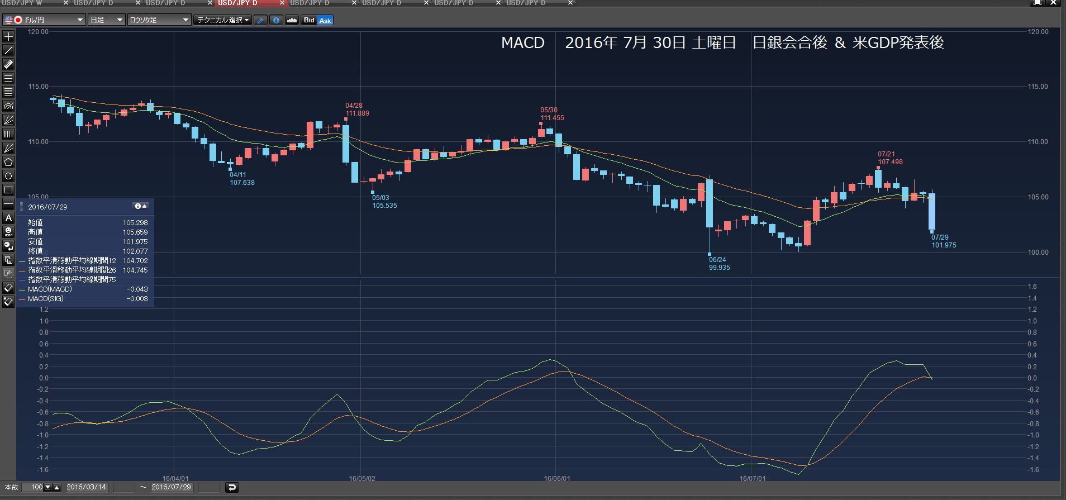1066x500 pixels.
Task: Click the mountain chart icon in toolbar
Action: tap(292, 20)
